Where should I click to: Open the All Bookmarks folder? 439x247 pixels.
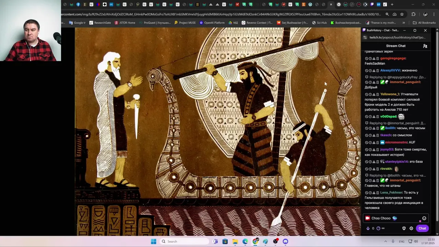pos(424,23)
